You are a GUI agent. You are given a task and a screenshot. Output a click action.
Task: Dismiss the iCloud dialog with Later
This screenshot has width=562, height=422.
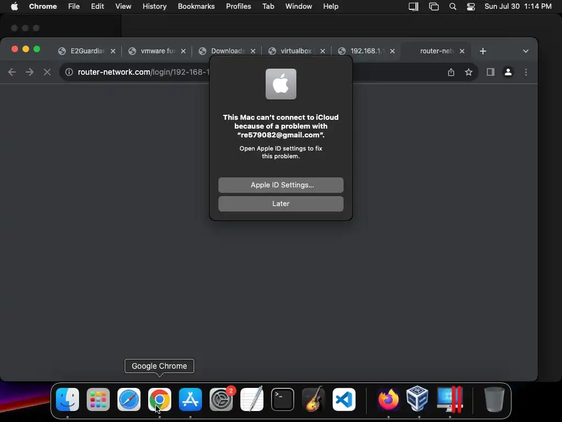click(x=280, y=203)
